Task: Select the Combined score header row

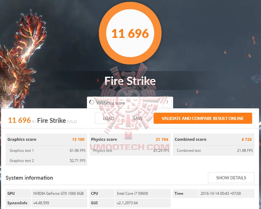Action: [x=214, y=140]
